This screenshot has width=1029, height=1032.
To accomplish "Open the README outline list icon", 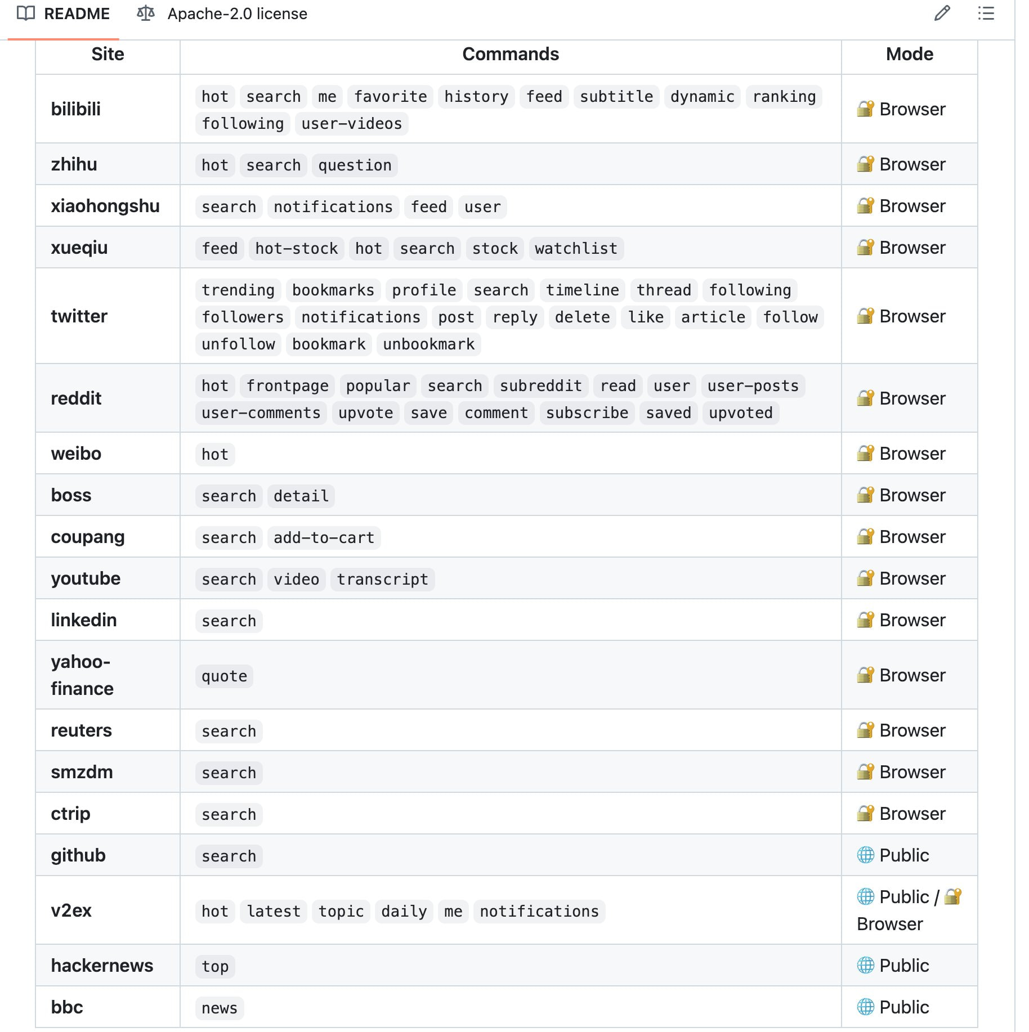I will pyautogui.click(x=986, y=14).
